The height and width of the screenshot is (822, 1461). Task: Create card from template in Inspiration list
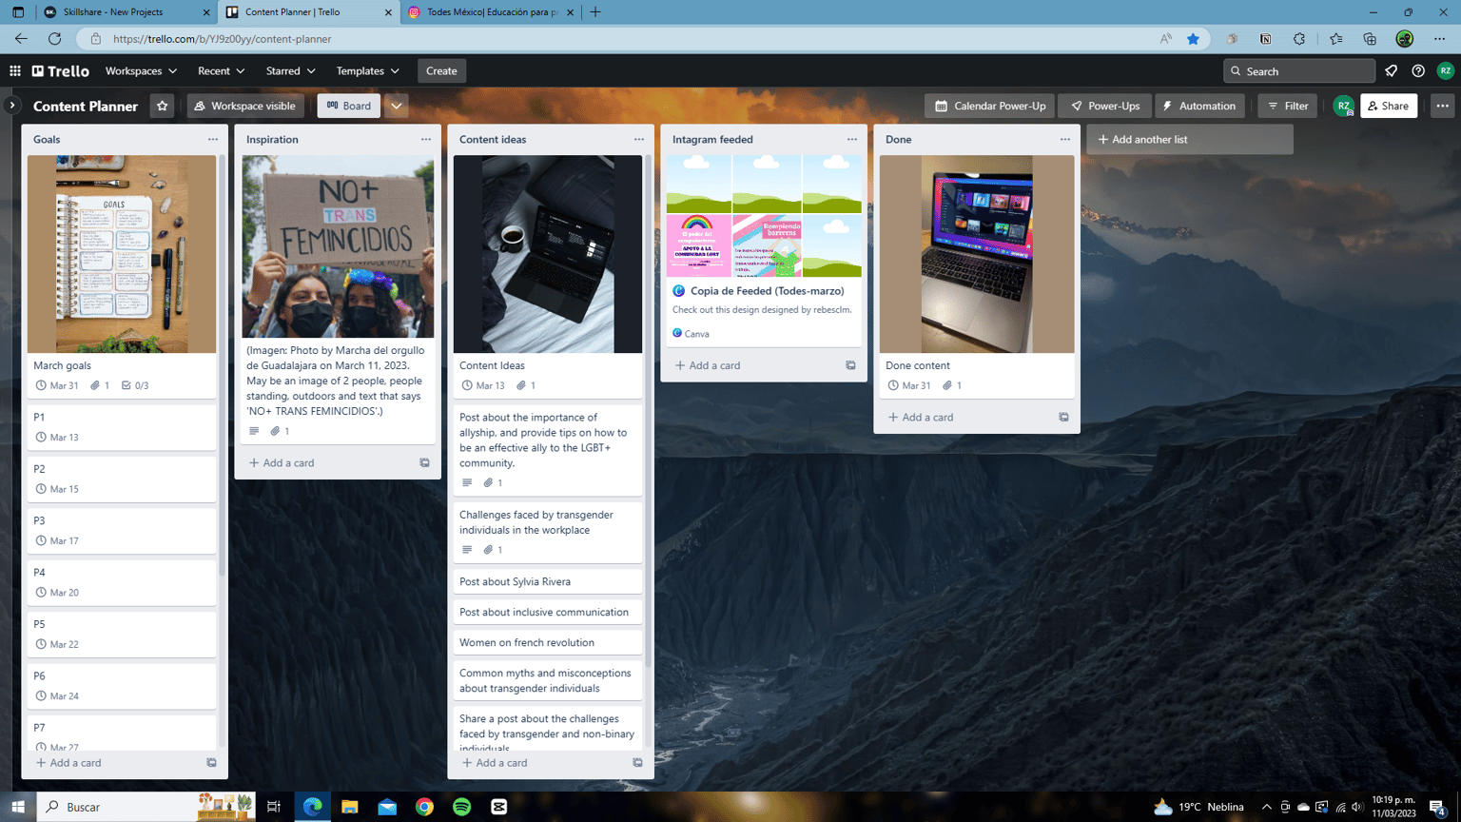pos(424,463)
